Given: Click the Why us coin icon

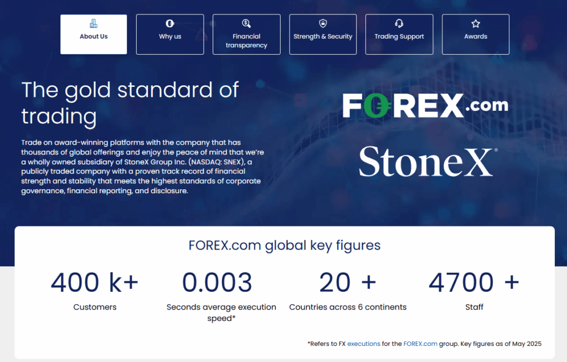Looking at the screenshot, I should click(170, 23).
